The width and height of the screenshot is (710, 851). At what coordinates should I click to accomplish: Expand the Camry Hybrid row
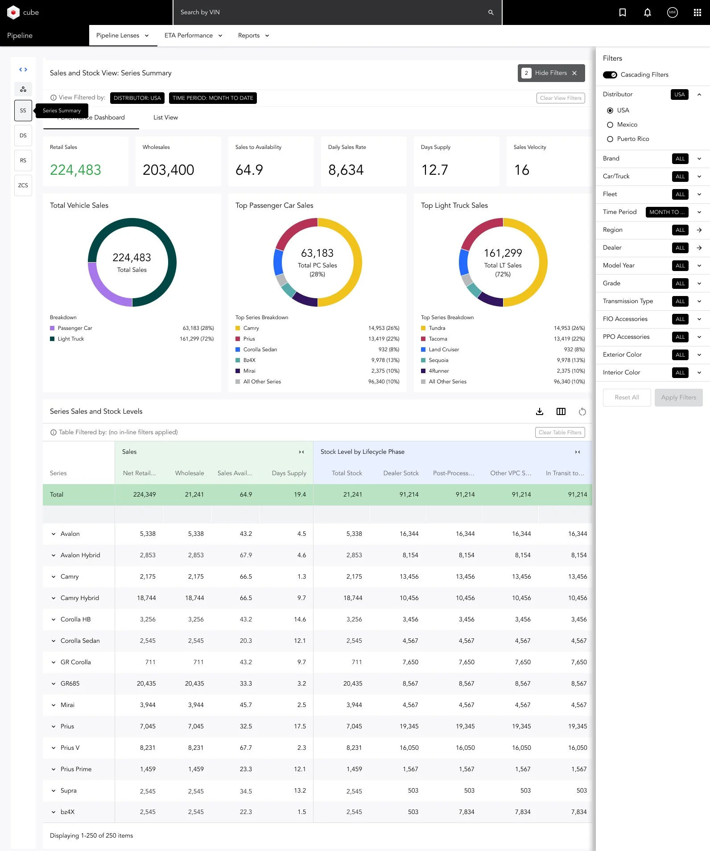tap(54, 598)
